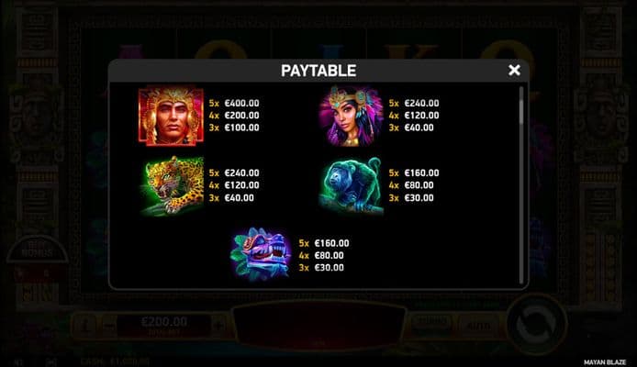Open the game info button
The image size is (637, 367).
(x=84, y=325)
